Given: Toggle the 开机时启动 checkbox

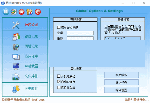Looking at the screenshot, I should [x=59, y=76].
